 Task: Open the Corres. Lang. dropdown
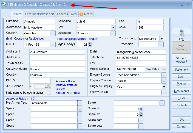[161, 39]
